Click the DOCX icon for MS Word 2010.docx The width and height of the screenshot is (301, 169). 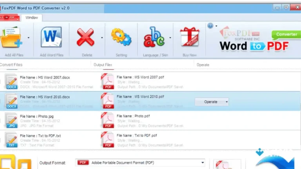coord(11,101)
